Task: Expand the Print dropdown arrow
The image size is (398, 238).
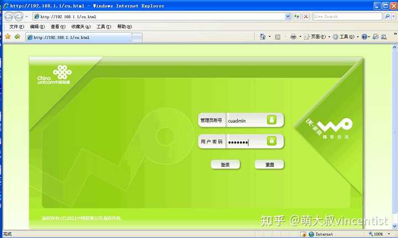Action: click(x=300, y=37)
